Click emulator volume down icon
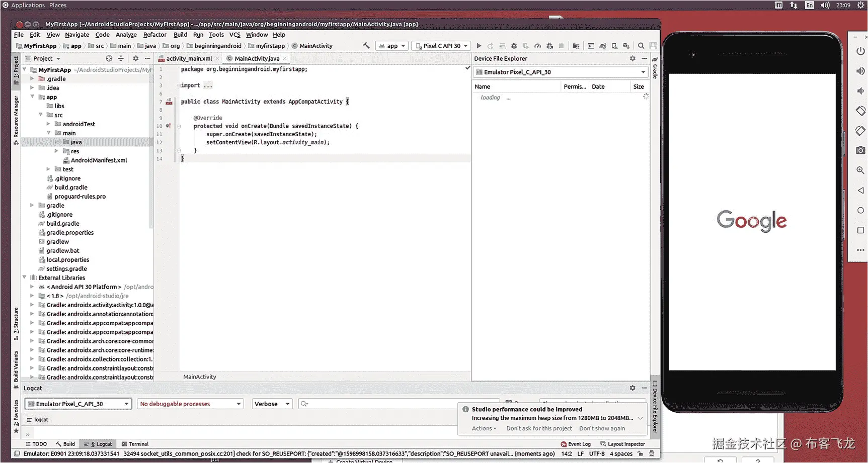The height and width of the screenshot is (463, 868). tap(860, 91)
